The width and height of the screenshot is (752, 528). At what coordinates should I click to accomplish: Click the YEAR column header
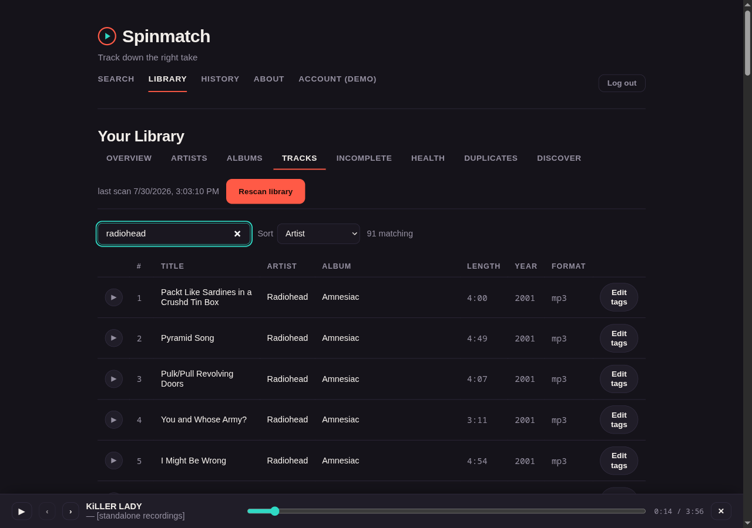pyautogui.click(x=526, y=266)
